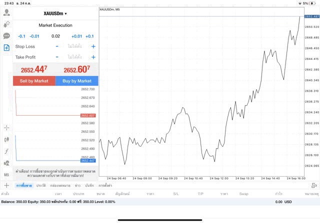Decrease the Take Profit value
This screenshot has width=320, height=223.
[x=57, y=57]
